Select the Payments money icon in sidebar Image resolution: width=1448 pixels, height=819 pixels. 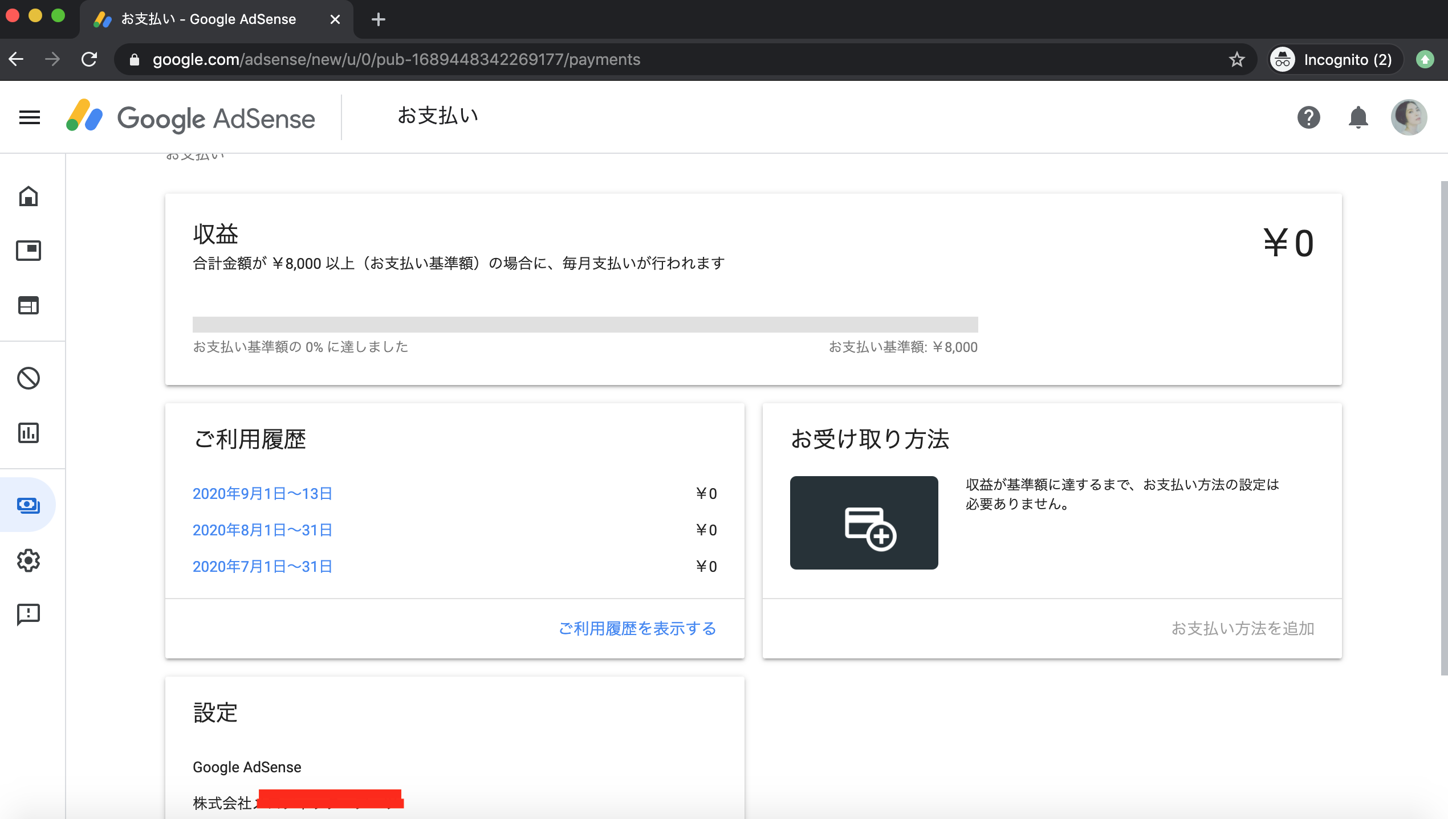click(28, 505)
